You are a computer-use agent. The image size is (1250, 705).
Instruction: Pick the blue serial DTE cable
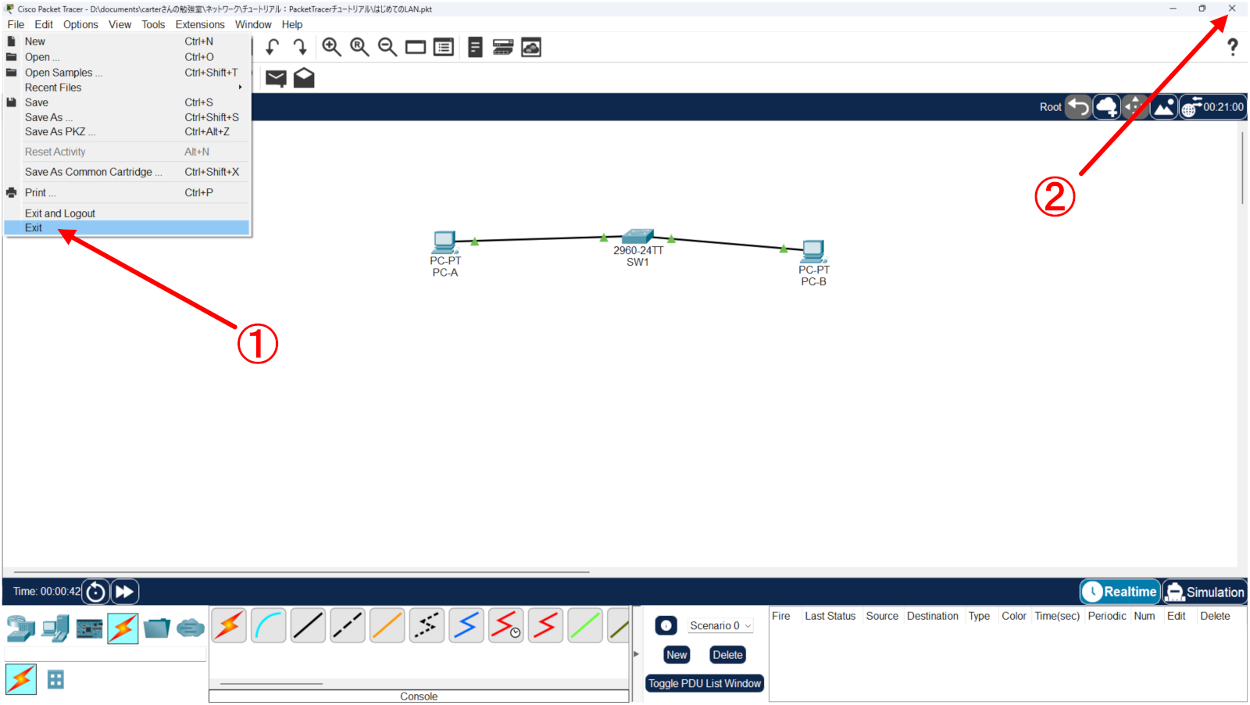tap(466, 626)
